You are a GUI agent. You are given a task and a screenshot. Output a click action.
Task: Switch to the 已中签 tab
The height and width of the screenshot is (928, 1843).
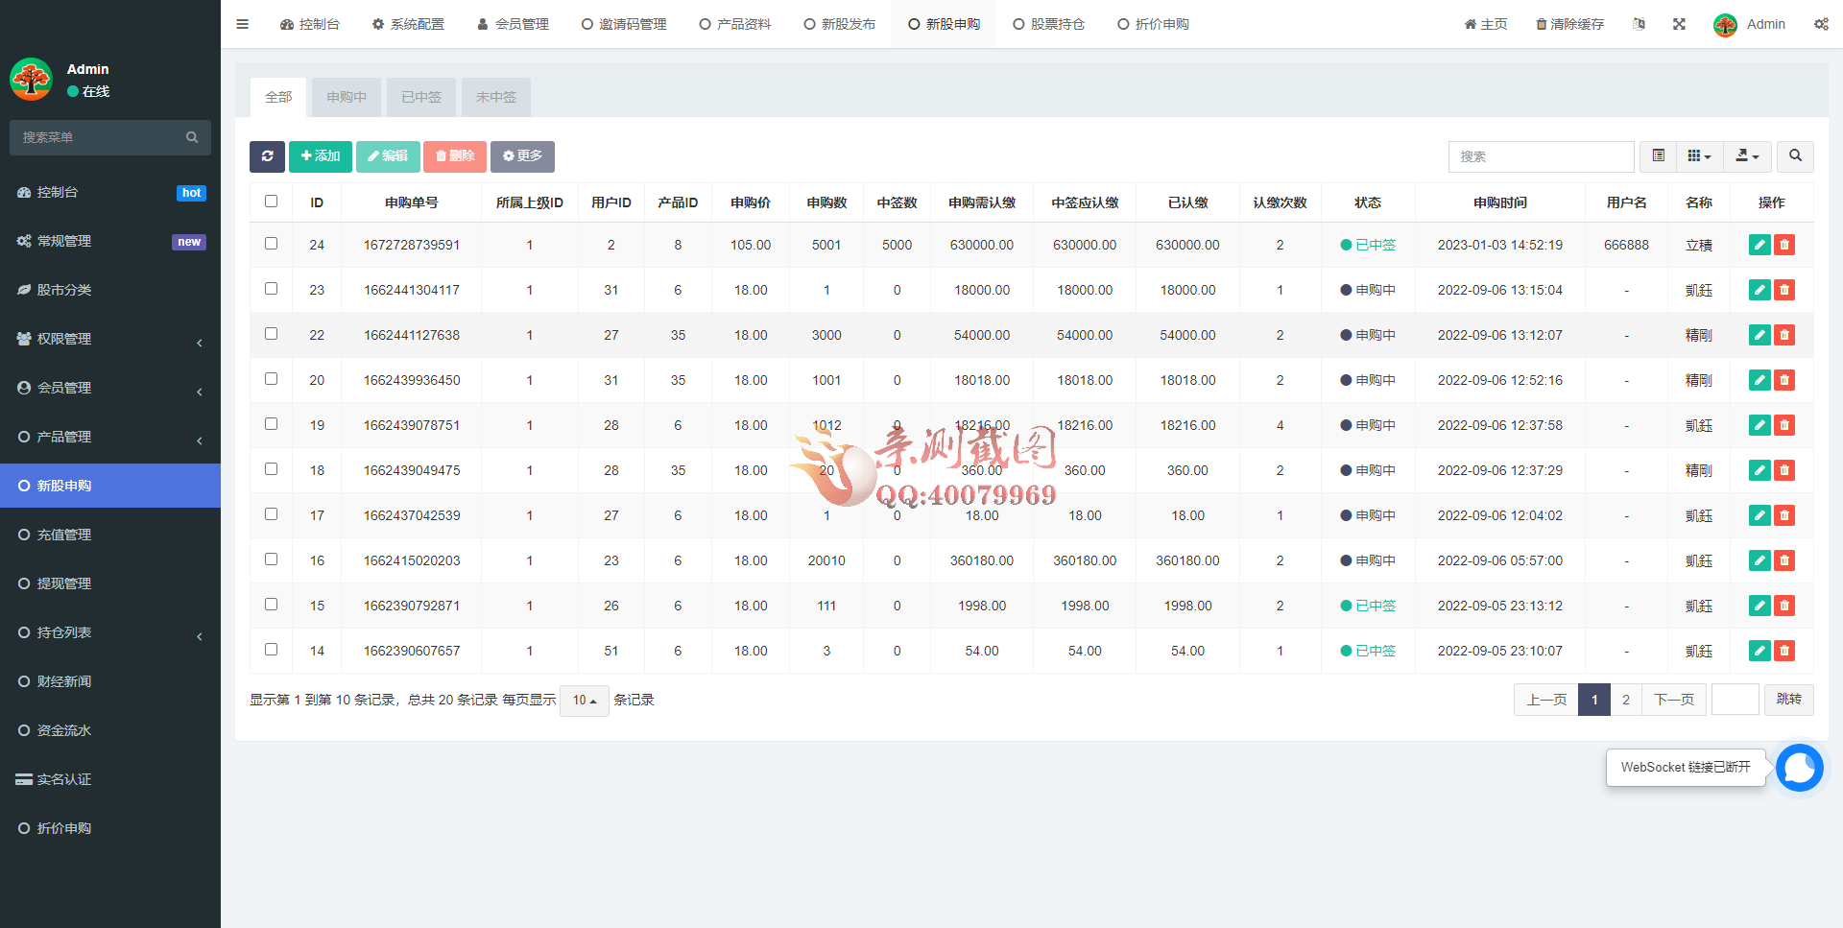(420, 96)
